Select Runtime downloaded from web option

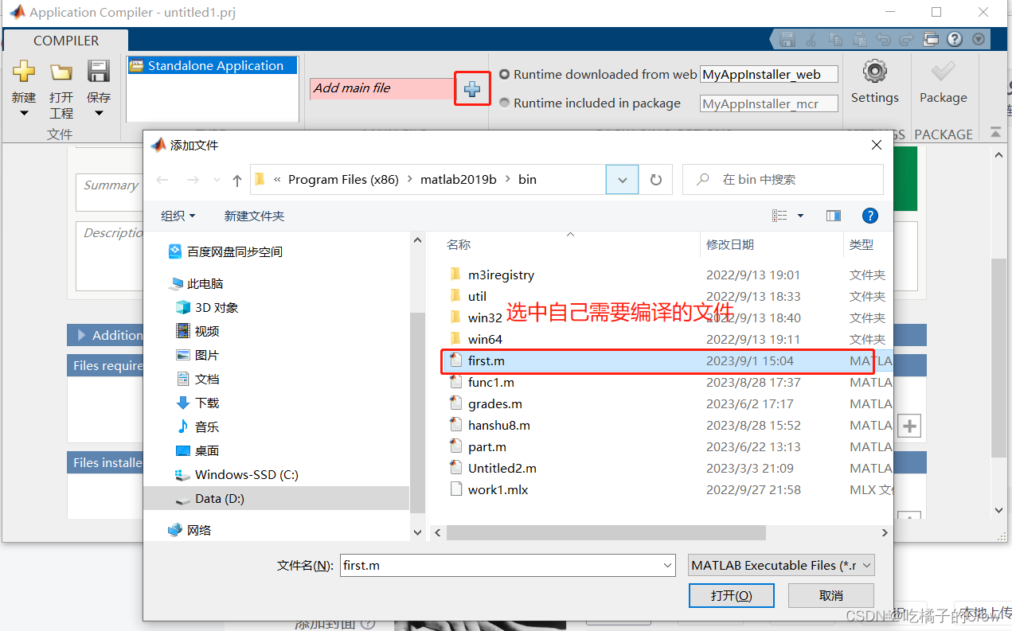tap(505, 74)
